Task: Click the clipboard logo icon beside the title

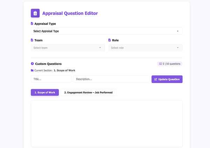Action: [x=35, y=13]
